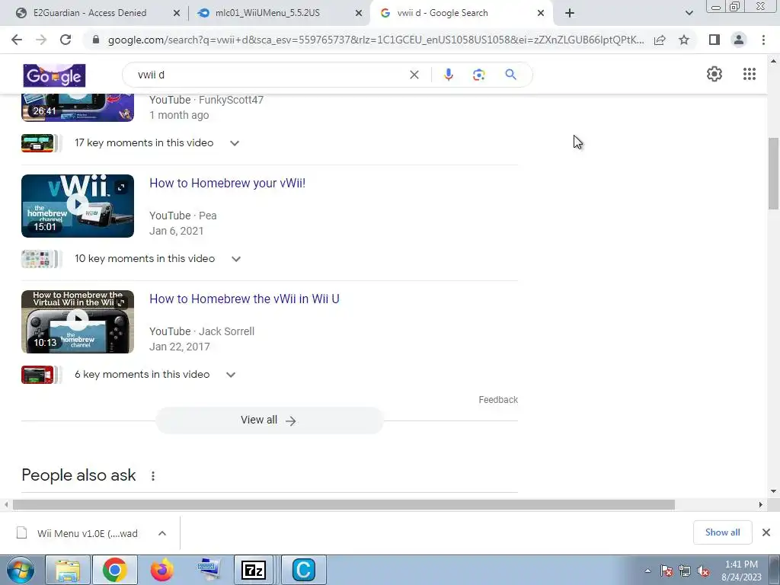Open Windows Explorer from taskbar
This screenshot has height=585, width=780.
[x=68, y=570]
